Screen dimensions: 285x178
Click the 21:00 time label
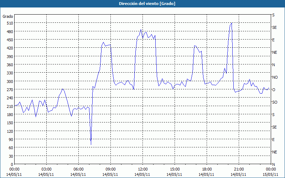[239, 169]
